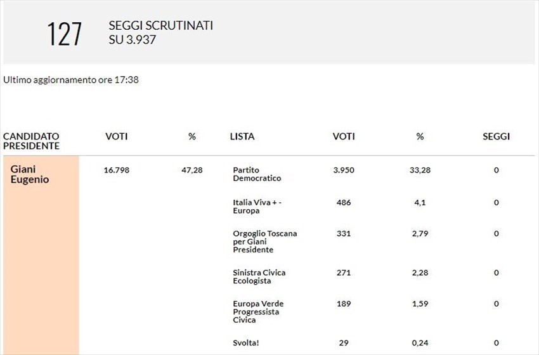This screenshot has height=355, width=539.
Task: Click the 3.950 Partito Democratico votes
Action: (344, 170)
